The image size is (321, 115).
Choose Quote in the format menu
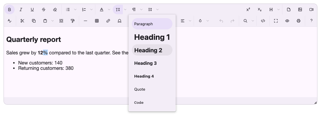point(152,89)
